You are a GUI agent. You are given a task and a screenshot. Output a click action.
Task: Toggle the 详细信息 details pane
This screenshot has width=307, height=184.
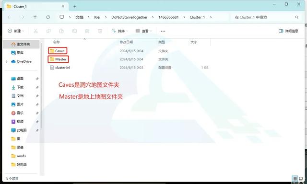288,31
